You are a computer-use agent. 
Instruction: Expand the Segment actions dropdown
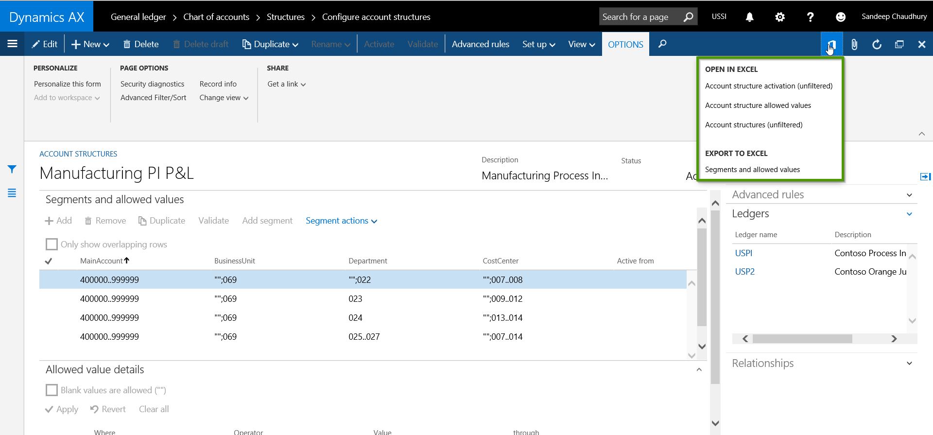pyautogui.click(x=341, y=221)
